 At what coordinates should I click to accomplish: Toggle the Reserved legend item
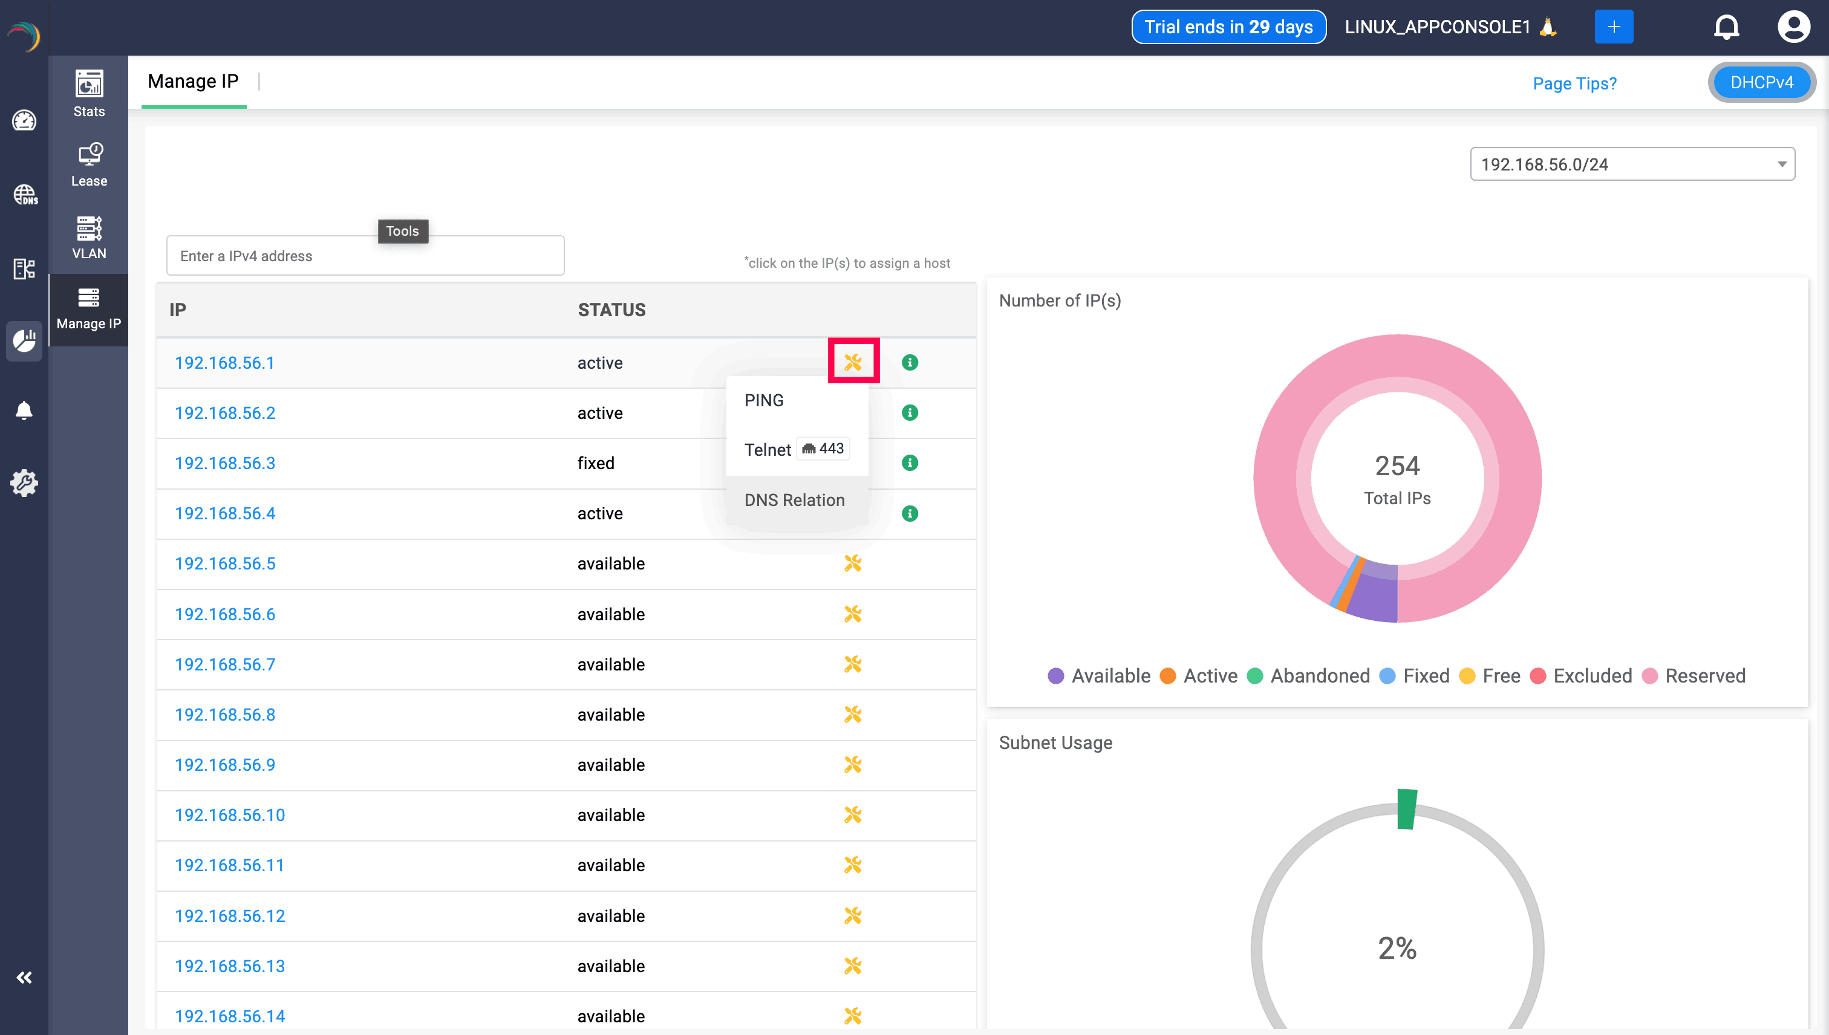tap(1704, 675)
